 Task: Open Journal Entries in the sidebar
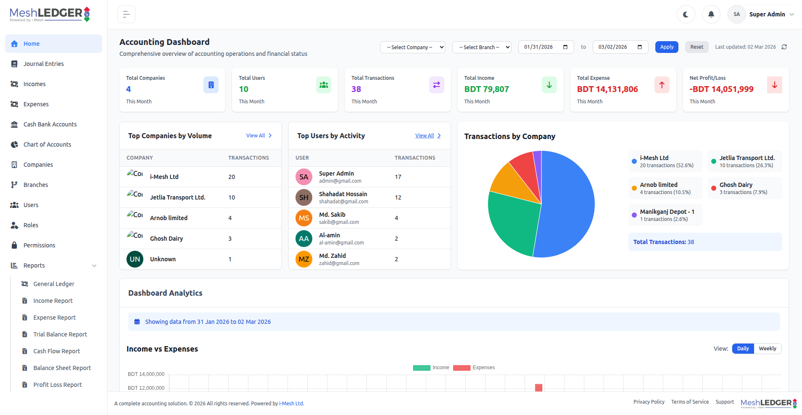44,64
